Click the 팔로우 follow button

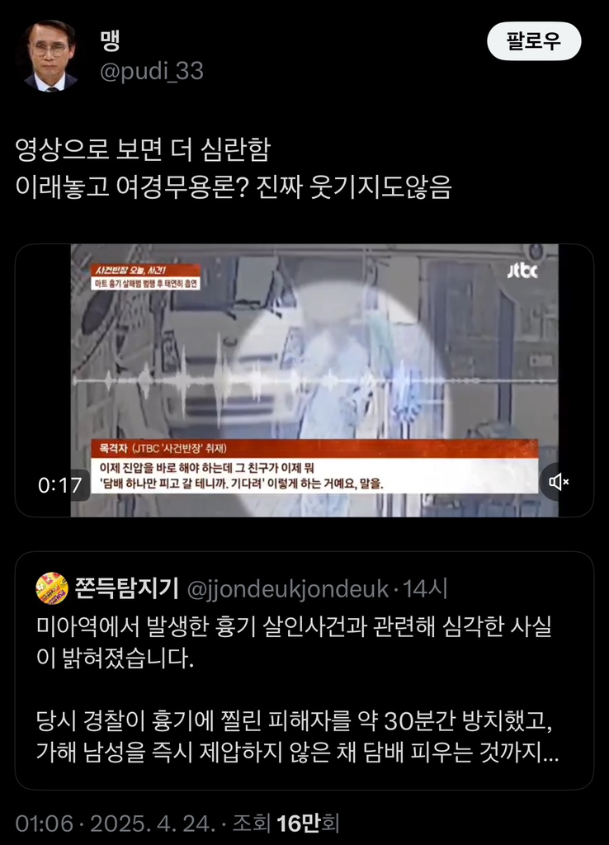click(534, 41)
